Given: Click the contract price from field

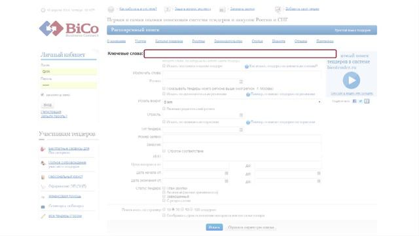Looking at the screenshot, I should pos(196,165).
